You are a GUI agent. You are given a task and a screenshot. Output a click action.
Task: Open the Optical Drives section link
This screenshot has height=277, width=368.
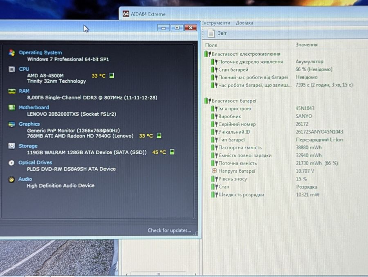click(x=35, y=162)
